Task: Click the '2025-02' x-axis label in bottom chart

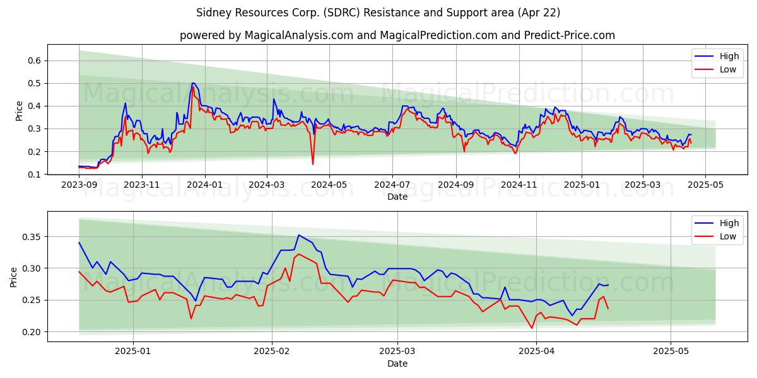Action: [272, 353]
